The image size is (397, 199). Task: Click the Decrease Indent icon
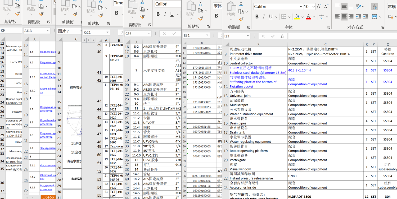click(358, 17)
